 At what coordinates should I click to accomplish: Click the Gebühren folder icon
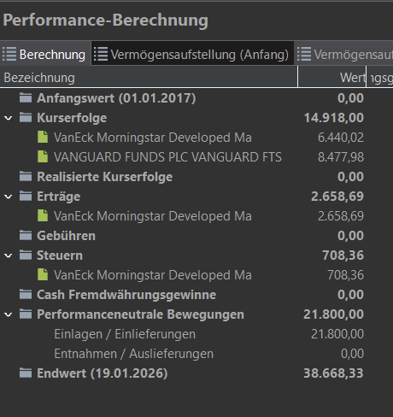(x=26, y=235)
